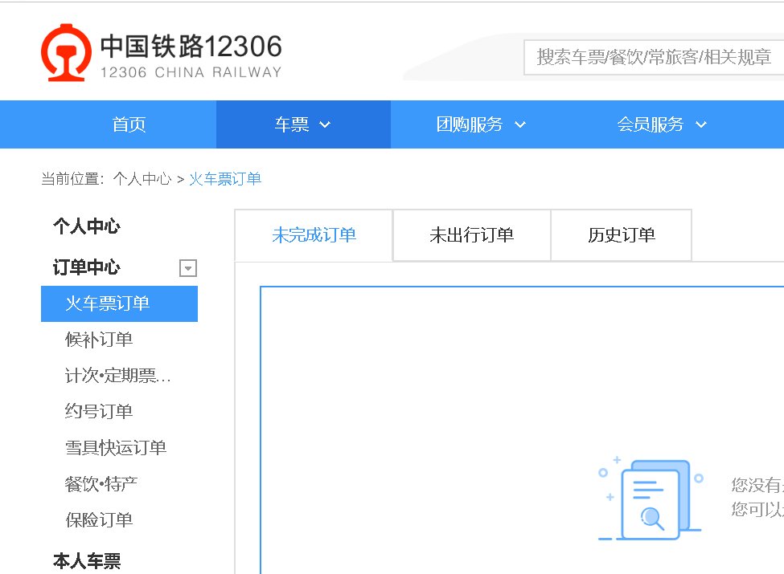Click the 个人中心 breadcrumb link
Viewport: 784px width, 574px height.
[142, 178]
